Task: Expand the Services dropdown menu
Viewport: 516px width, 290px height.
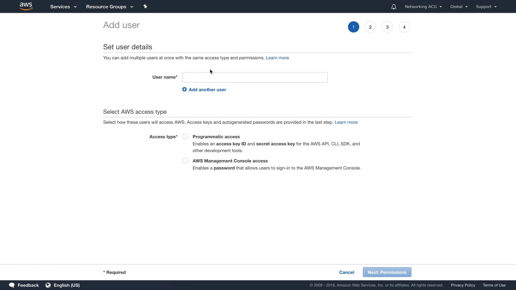Action: point(63,7)
